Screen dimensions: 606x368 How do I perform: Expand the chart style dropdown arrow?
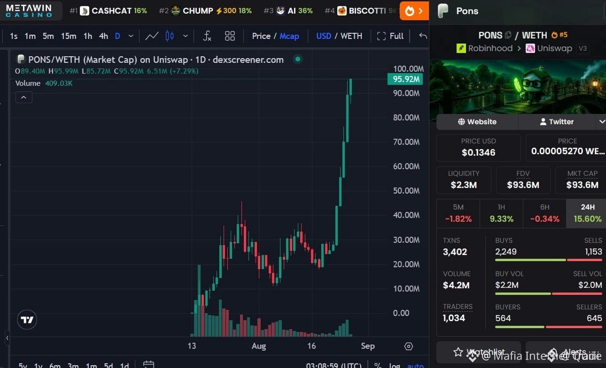(x=186, y=36)
